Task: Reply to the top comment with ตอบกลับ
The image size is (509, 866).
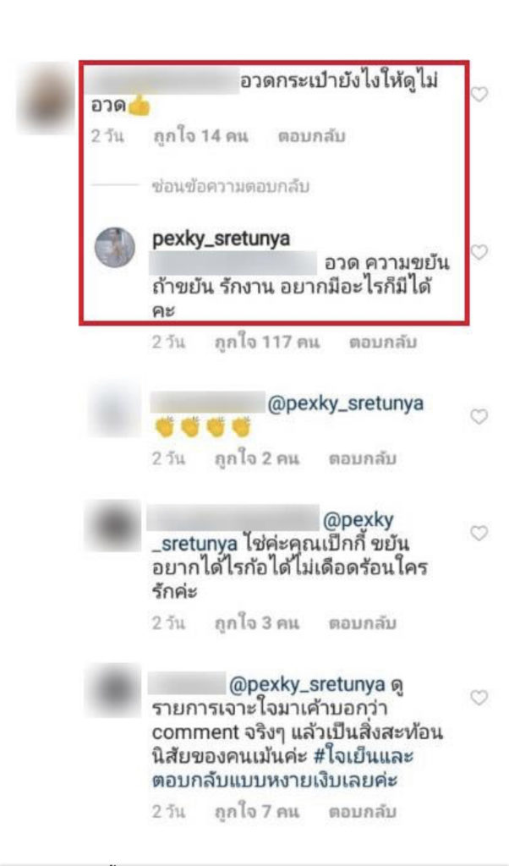Action: click(x=311, y=136)
